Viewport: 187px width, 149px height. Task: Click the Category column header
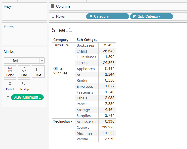point(61,40)
